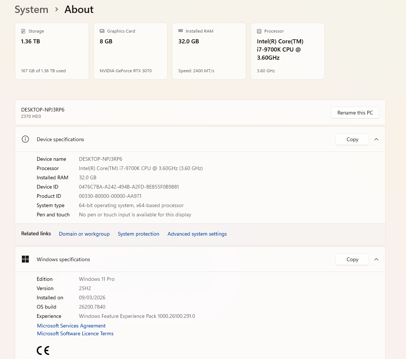Click the Processor chip icon
The width and height of the screenshot is (406, 359).
(259, 31)
